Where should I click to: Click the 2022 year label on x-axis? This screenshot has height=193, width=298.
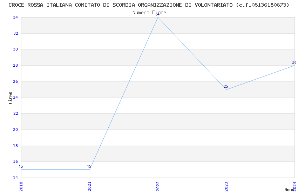[x=158, y=186]
